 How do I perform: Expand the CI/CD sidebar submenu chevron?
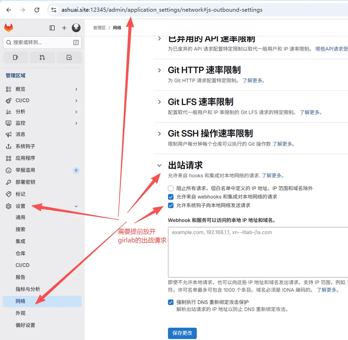(76, 100)
